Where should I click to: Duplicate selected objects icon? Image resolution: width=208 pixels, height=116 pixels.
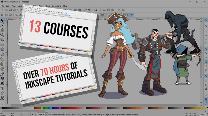(71, 10)
